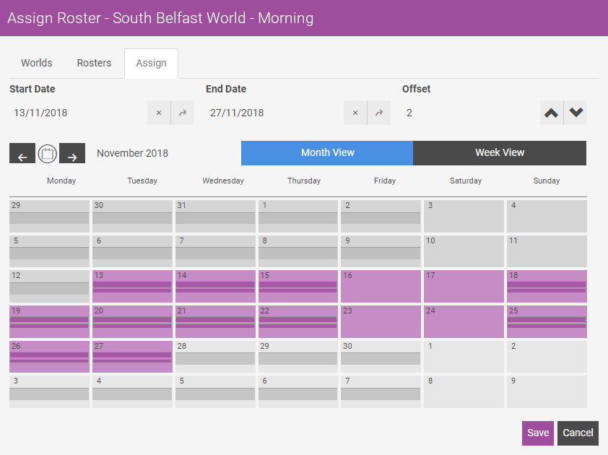Image resolution: width=608 pixels, height=455 pixels.
Task: Choose December 9 calendar cell
Action: tap(547, 391)
